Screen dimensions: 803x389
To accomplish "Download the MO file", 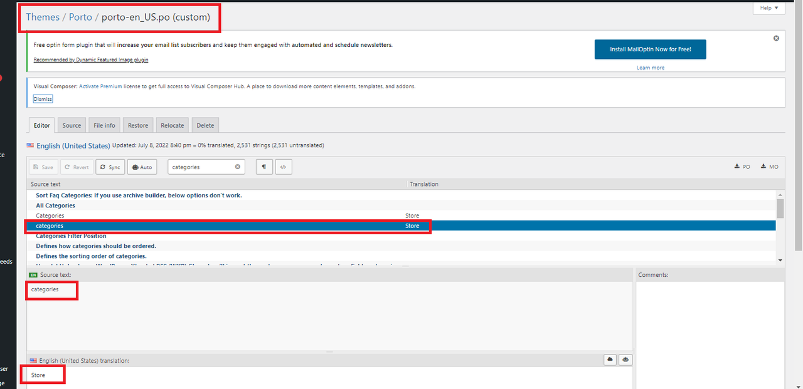I will click(770, 167).
